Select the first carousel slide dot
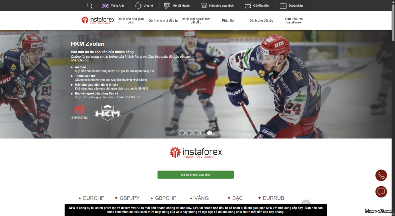 (182, 133)
